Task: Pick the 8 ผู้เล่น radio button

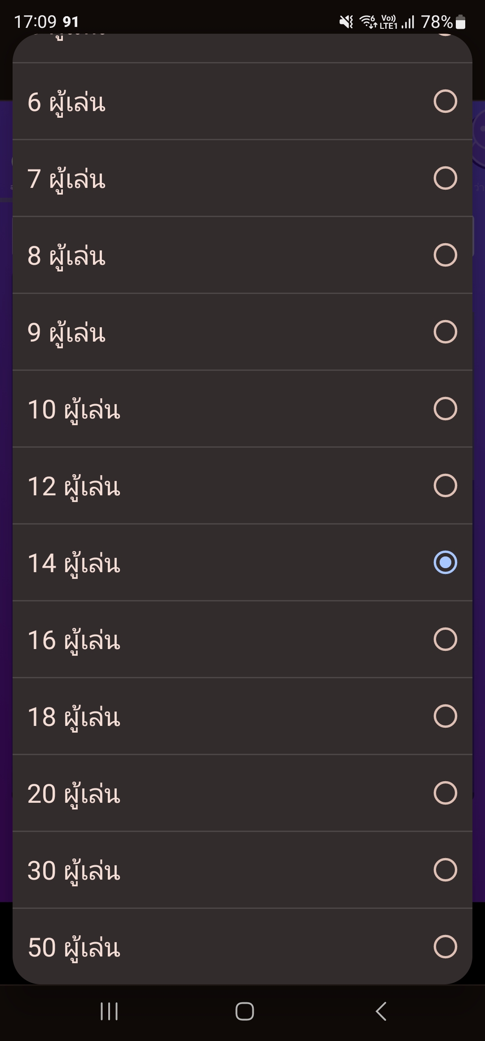Action: [445, 255]
